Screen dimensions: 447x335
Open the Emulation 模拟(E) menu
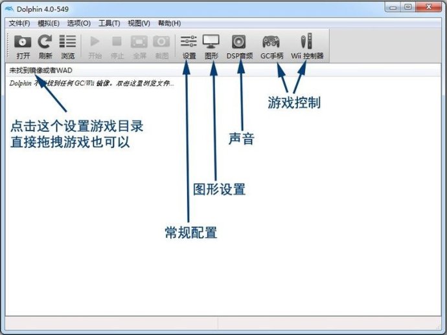(49, 23)
